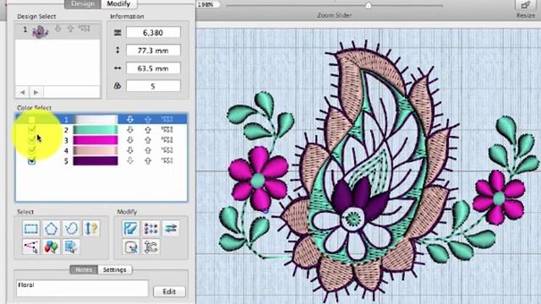Viewport: 541px width, 304px height.
Task: Click the width field showing 63.5 mm
Action: coord(153,68)
